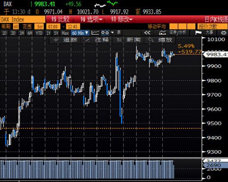The height and width of the screenshot is (182, 228).
Task: Click the 报价次数 tick count button
Action: click(213, 27)
